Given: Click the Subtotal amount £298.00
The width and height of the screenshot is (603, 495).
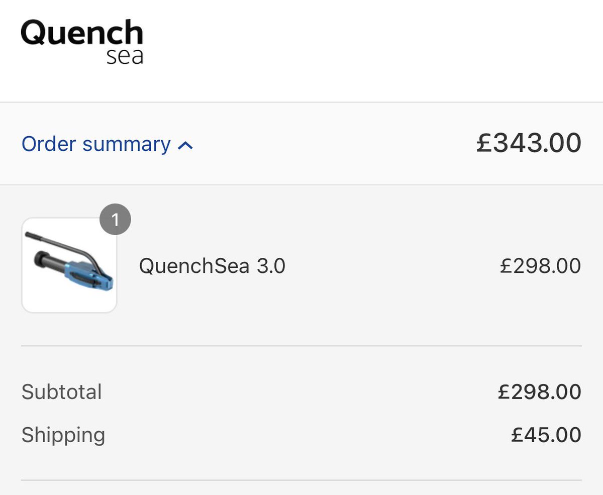Looking at the screenshot, I should click(539, 392).
